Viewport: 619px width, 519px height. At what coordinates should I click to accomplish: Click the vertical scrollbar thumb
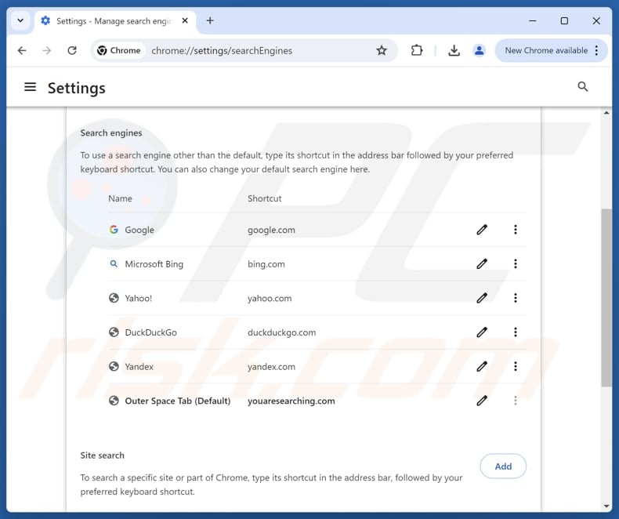(x=606, y=297)
